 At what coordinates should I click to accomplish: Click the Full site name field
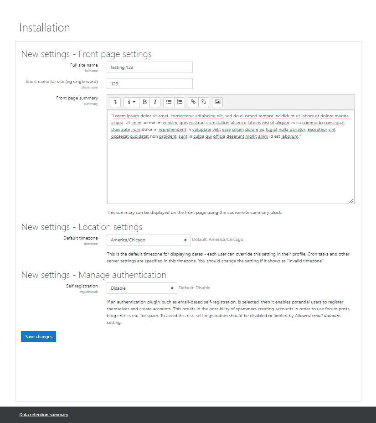click(x=149, y=68)
